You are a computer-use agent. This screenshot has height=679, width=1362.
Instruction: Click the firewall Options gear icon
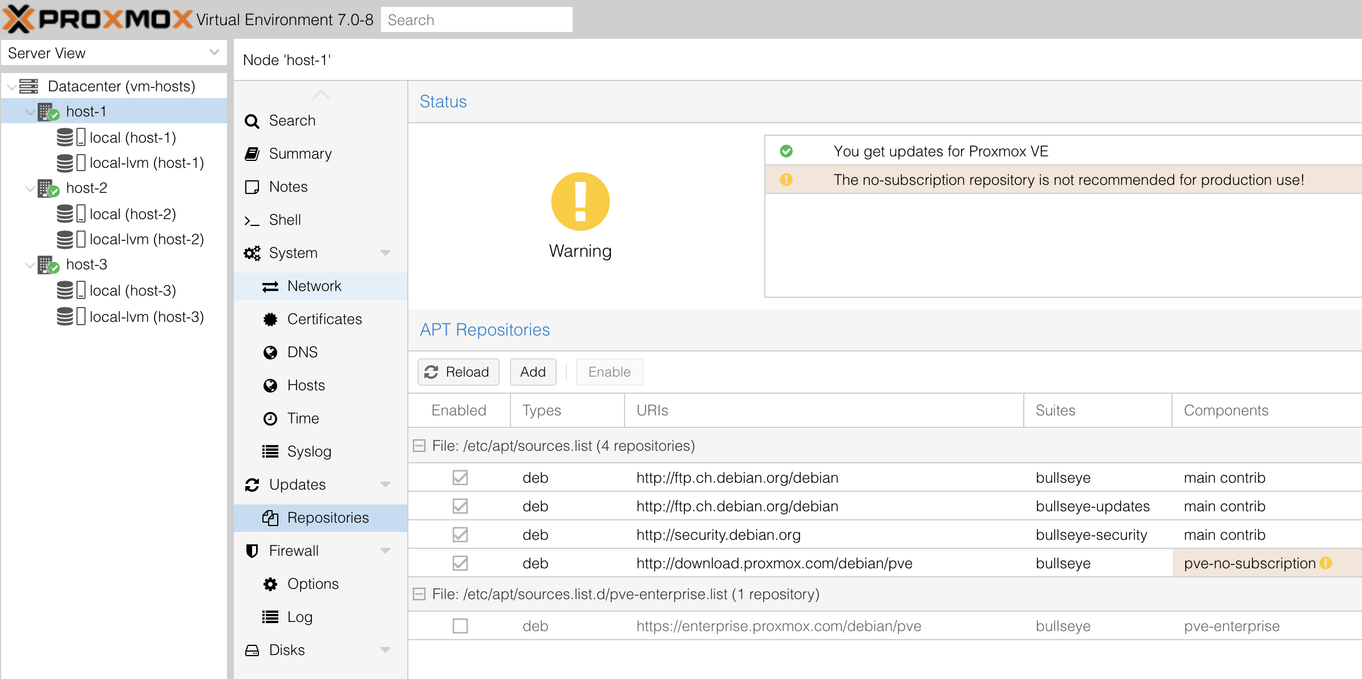click(x=270, y=584)
